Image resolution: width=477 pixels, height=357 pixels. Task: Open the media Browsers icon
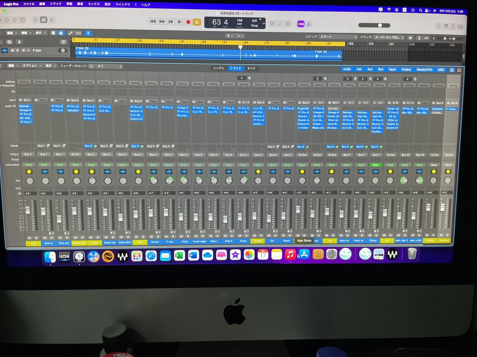[460, 26]
